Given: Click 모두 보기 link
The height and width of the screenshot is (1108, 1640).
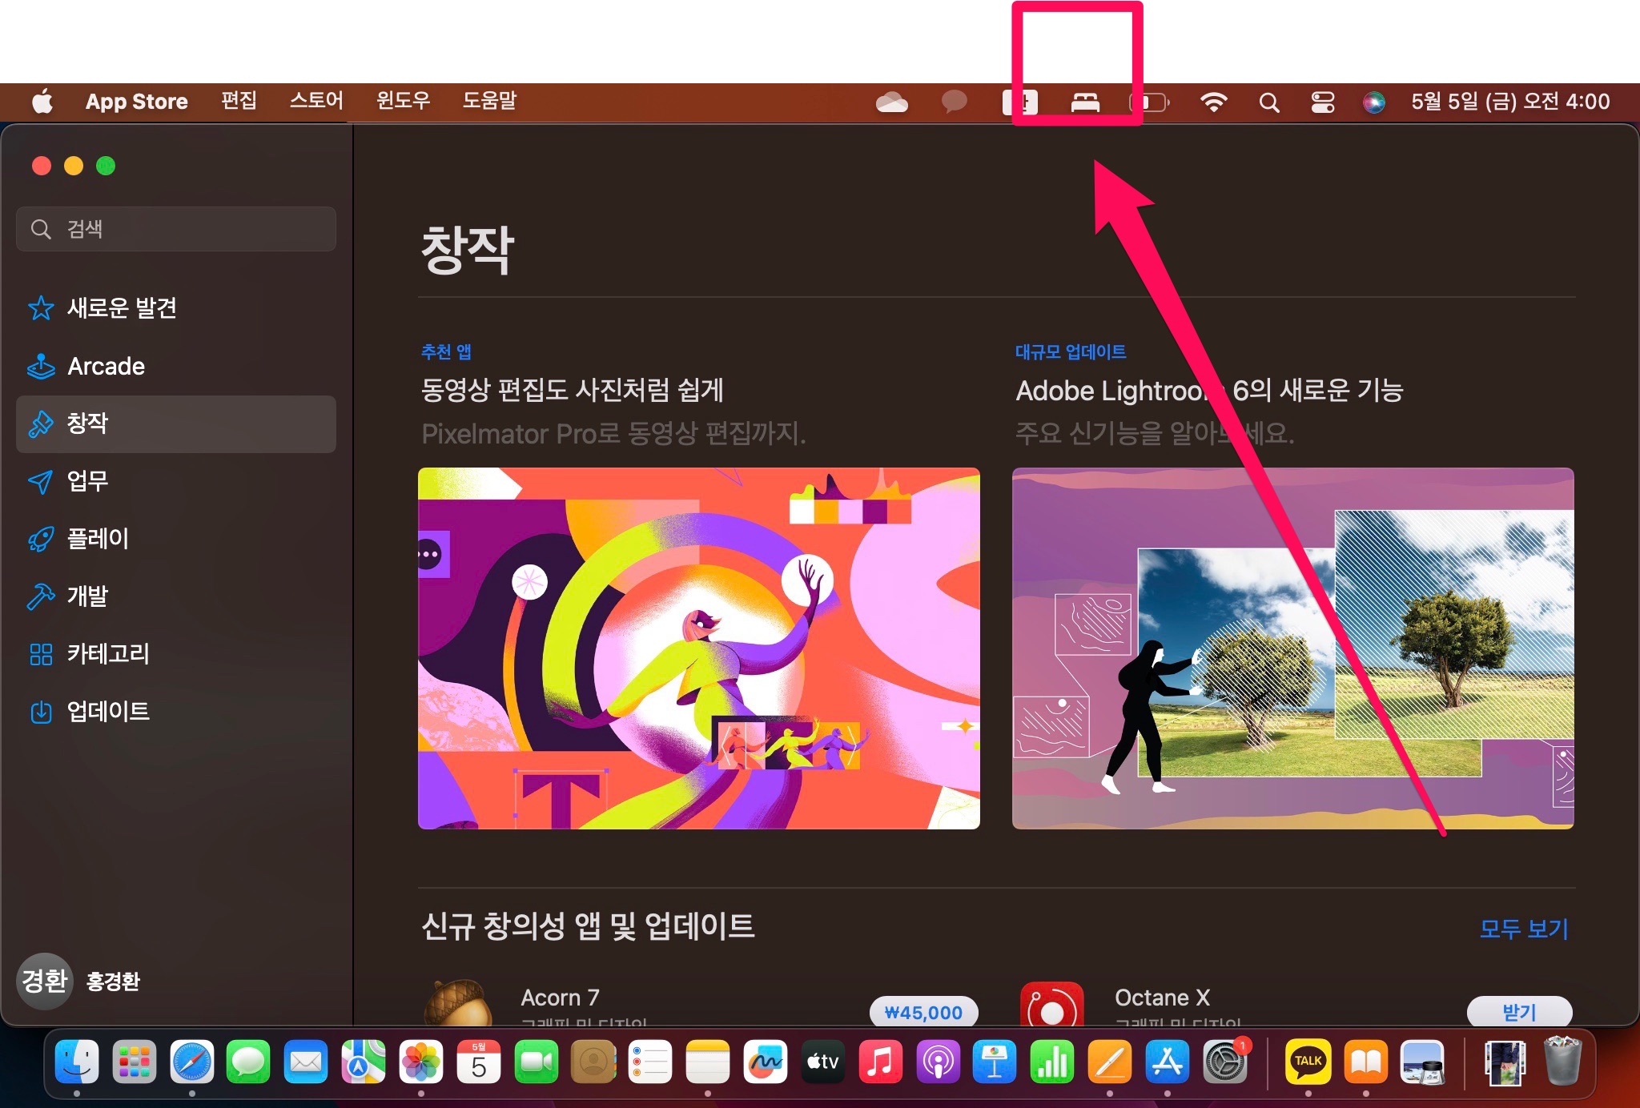Looking at the screenshot, I should click(1523, 929).
